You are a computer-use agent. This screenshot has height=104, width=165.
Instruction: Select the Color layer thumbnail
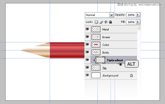pos(96,45)
